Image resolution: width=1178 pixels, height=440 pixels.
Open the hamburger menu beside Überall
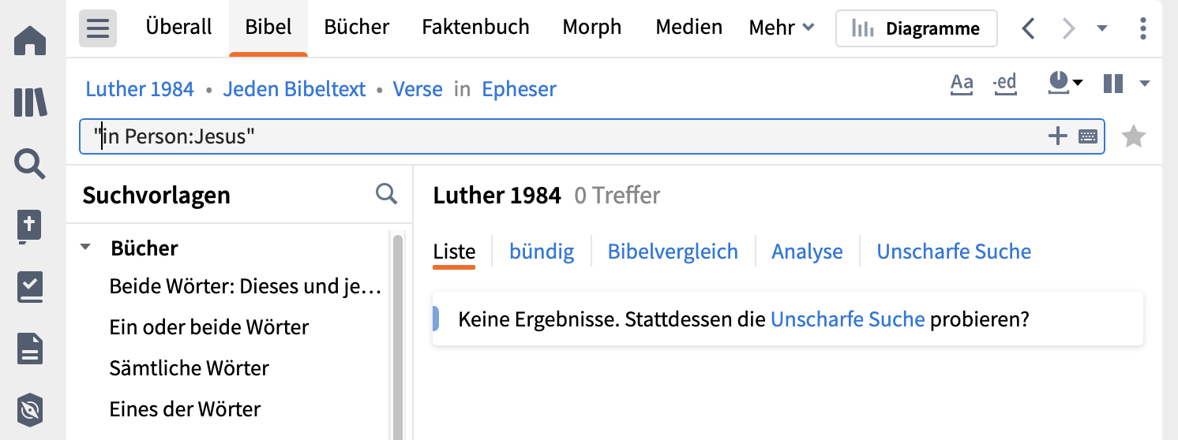[98, 28]
